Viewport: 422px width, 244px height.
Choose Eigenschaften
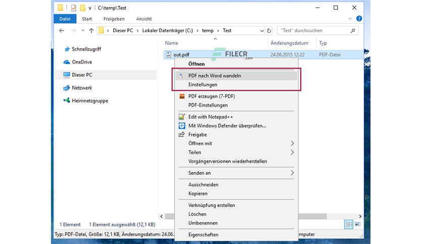(x=237, y=234)
